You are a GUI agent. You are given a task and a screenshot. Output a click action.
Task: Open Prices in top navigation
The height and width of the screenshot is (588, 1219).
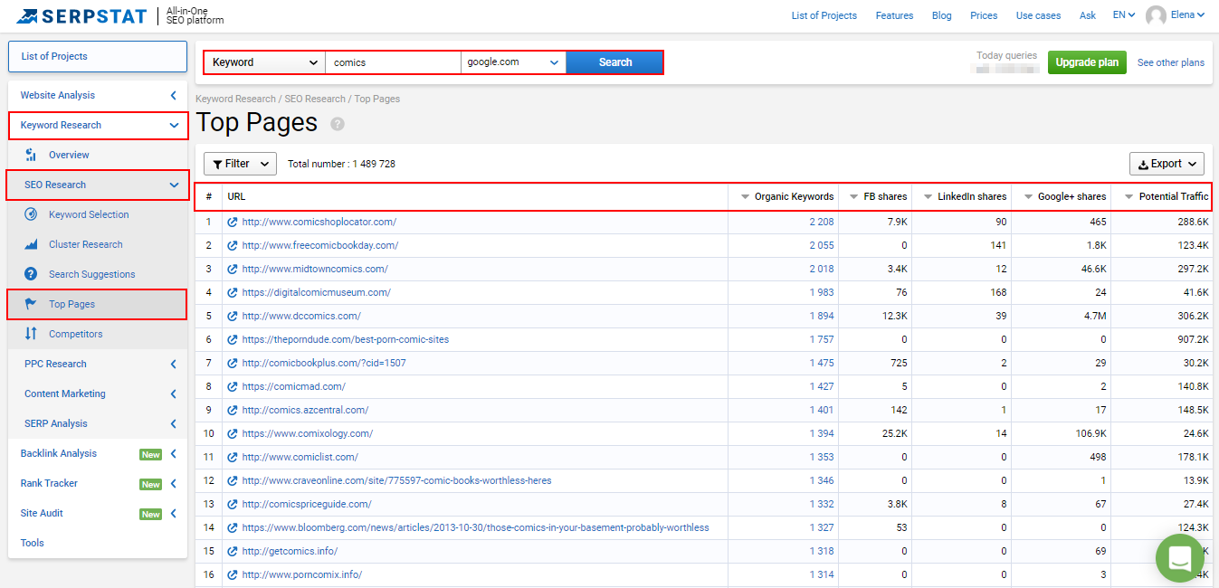(x=984, y=15)
